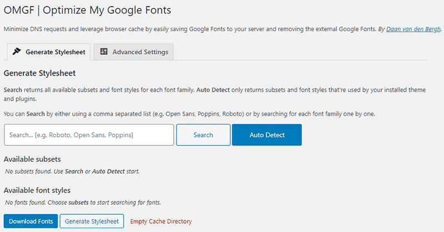
Task: Focus the font family search input field
Action: pos(89,135)
